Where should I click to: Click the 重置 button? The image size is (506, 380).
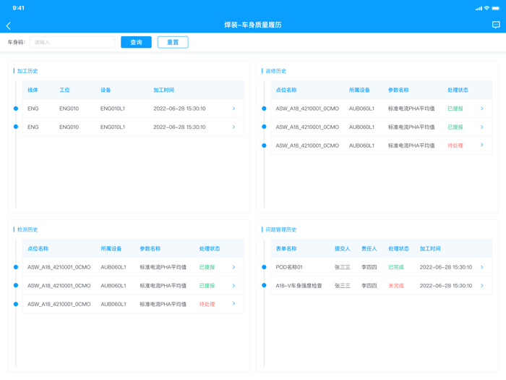pos(173,42)
